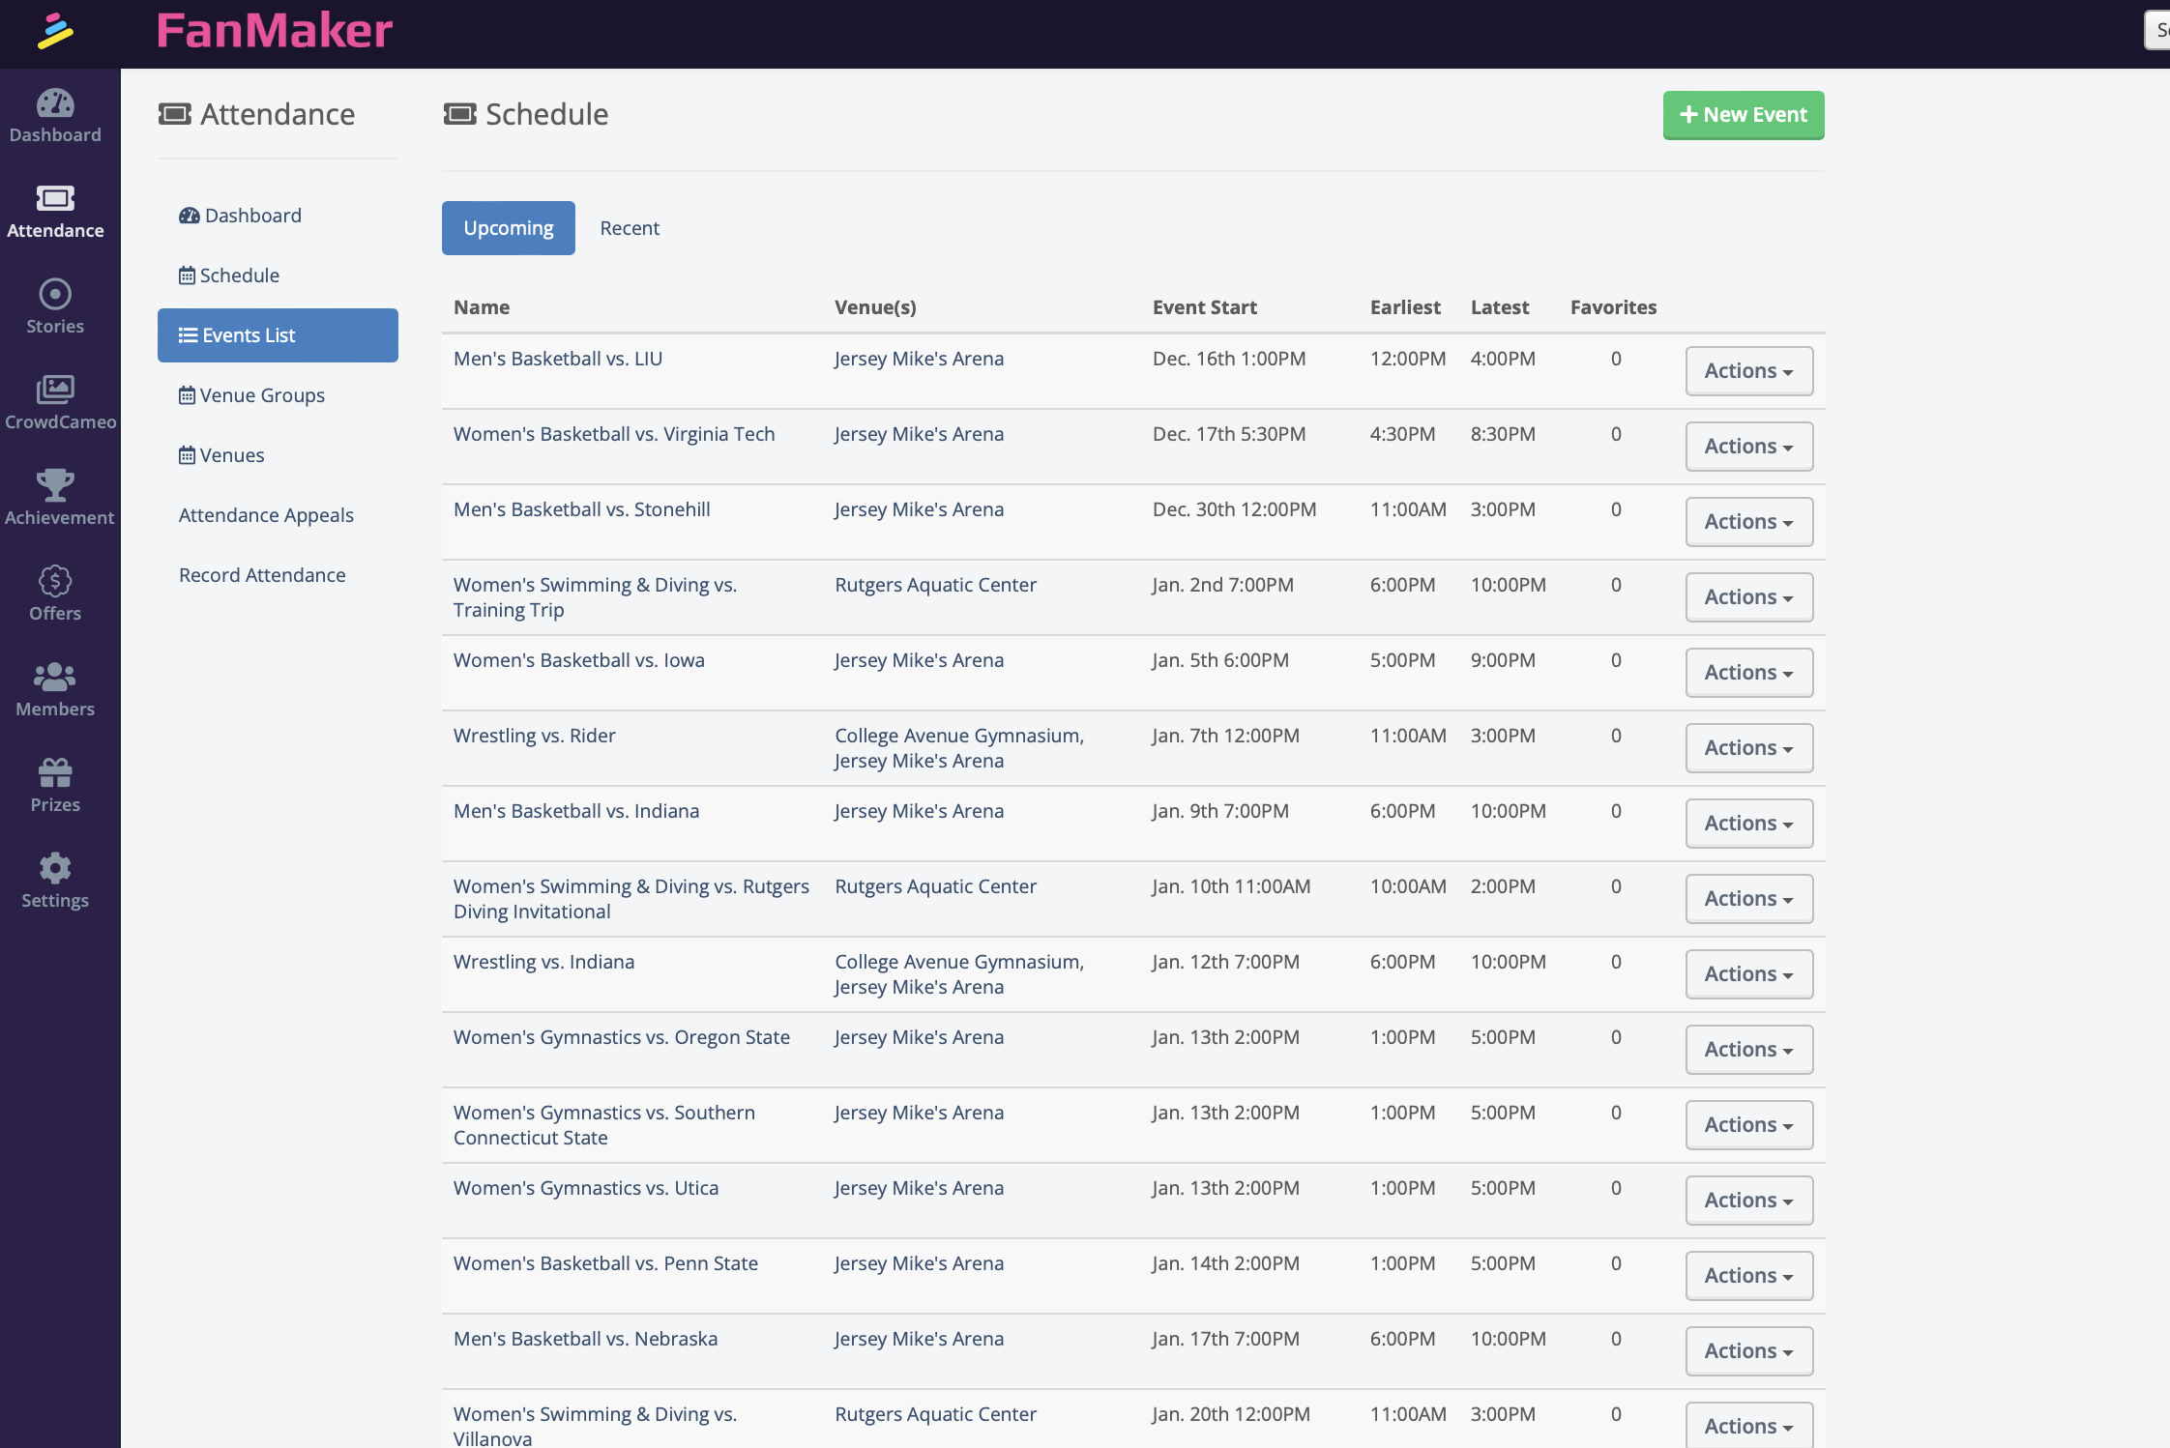Click the Achievement trophy icon
This screenshot has height=1448, width=2170.
click(x=55, y=485)
